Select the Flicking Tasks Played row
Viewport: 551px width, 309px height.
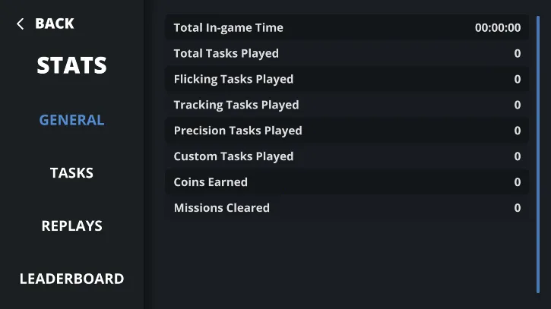coord(347,80)
